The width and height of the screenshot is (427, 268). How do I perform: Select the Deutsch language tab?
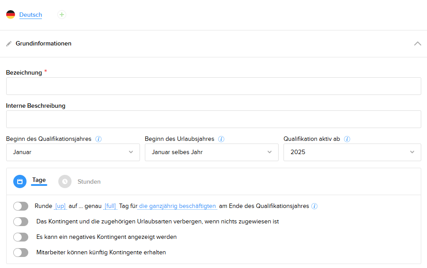point(30,15)
